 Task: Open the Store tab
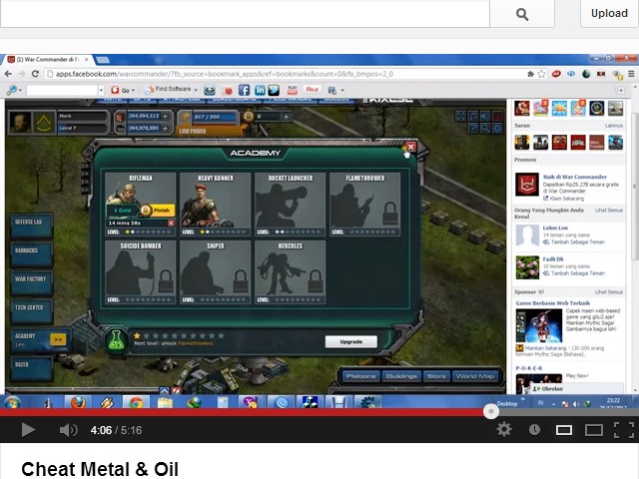click(437, 376)
